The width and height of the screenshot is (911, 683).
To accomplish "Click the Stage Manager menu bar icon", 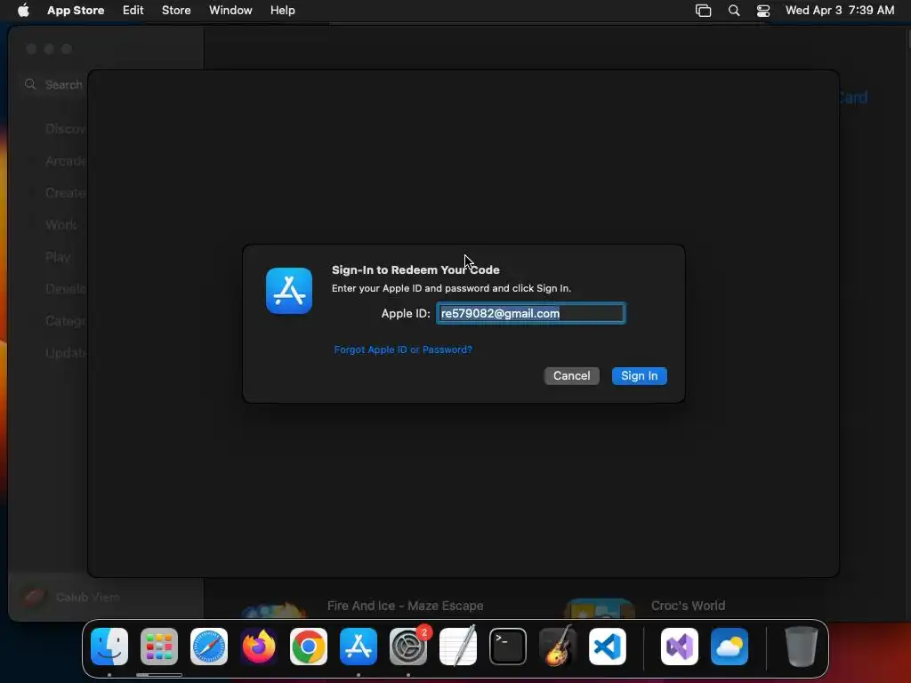I will (x=703, y=11).
